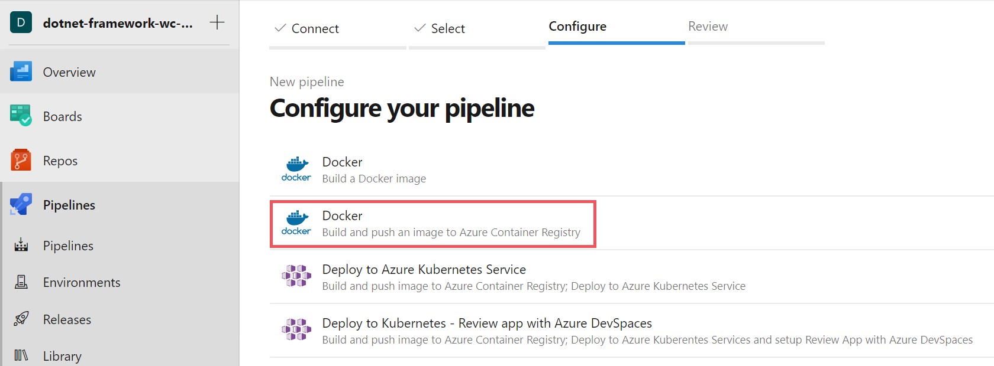This screenshot has height=366, width=994.
Task: Stay on the Configure tab
Action: pyautogui.click(x=577, y=27)
